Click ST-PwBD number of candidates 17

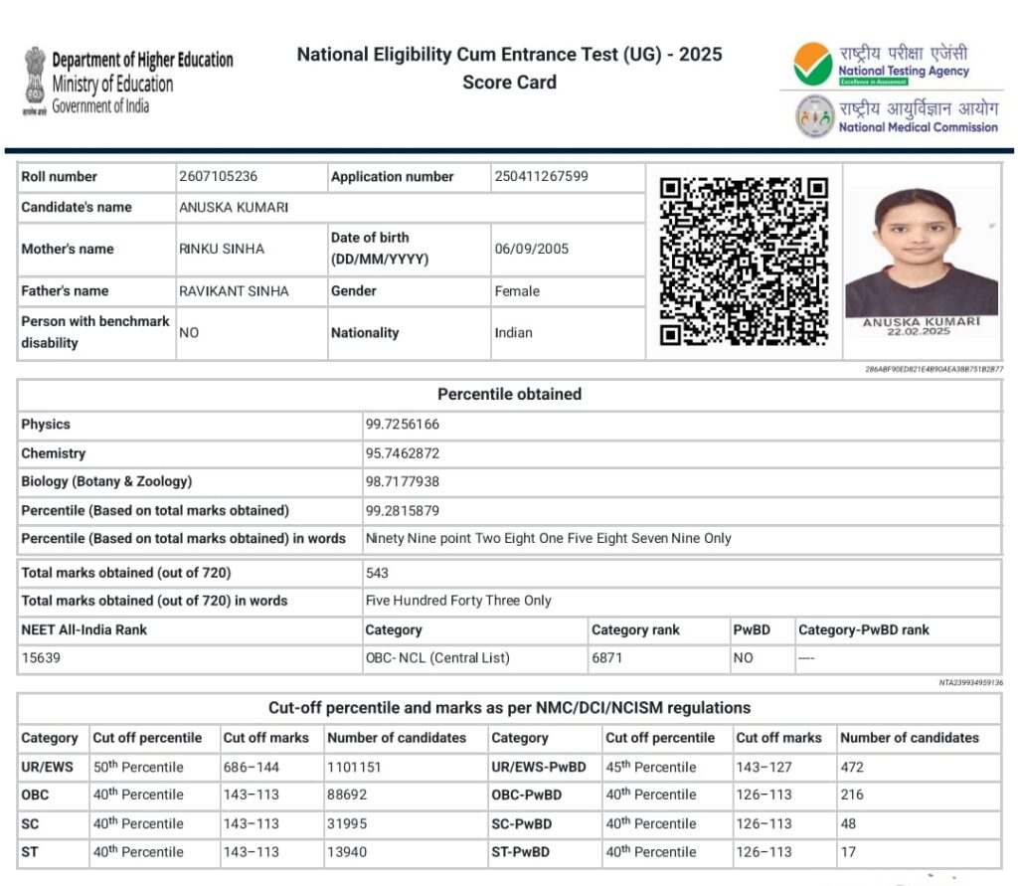[x=846, y=851]
